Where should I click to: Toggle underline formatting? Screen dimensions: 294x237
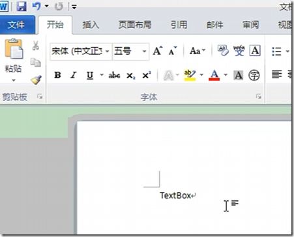pyautogui.click(x=90, y=76)
